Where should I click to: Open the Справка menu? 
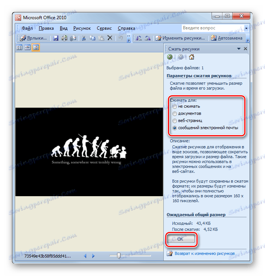tap(126, 28)
